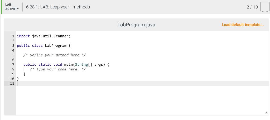Place cursor on empty line 11
Viewport: 270px width, 120px height.
142,84
